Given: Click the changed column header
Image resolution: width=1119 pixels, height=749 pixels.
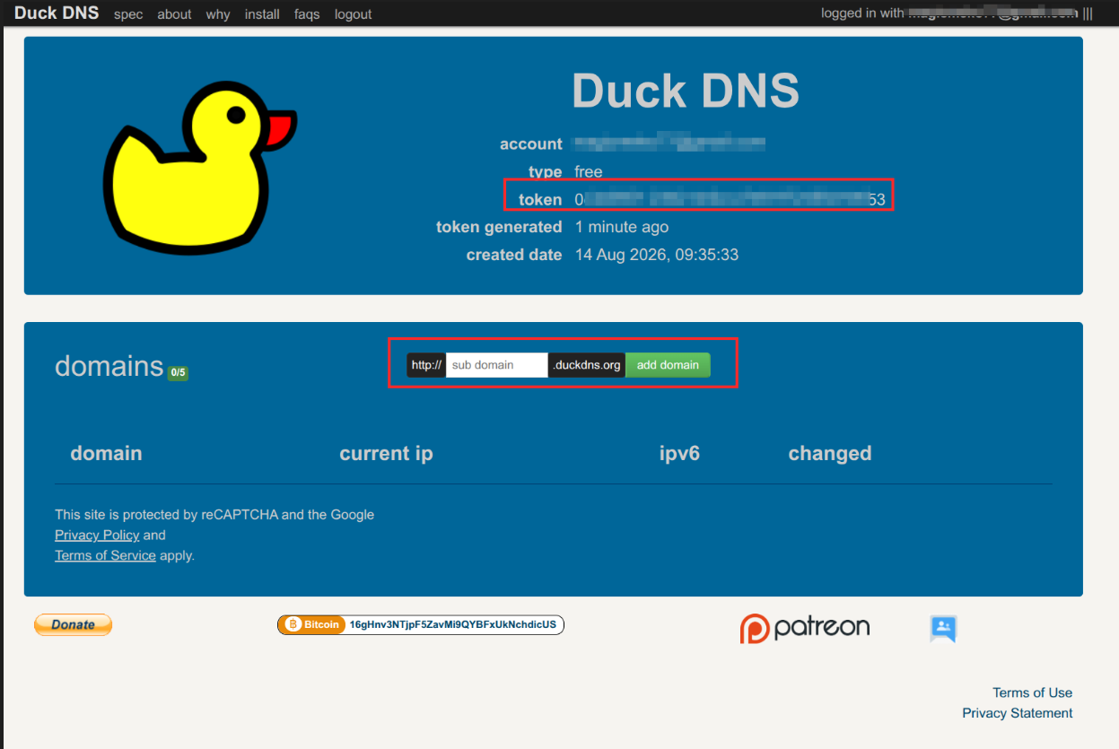Looking at the screenshot, I should (x=830, y=453).
